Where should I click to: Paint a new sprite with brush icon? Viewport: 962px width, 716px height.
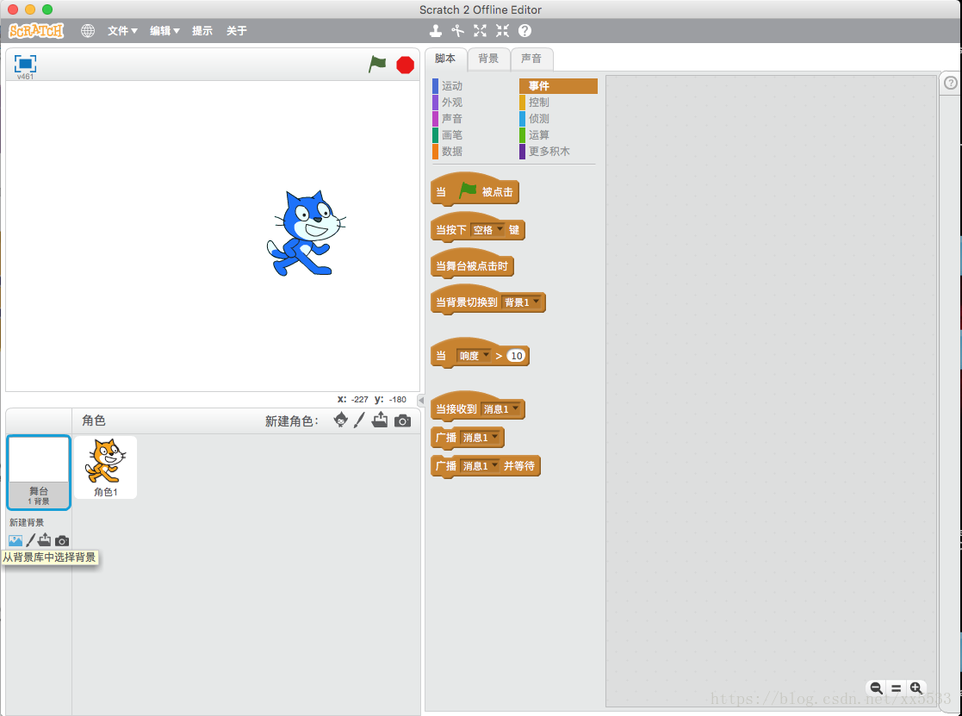tap(359, 420)
